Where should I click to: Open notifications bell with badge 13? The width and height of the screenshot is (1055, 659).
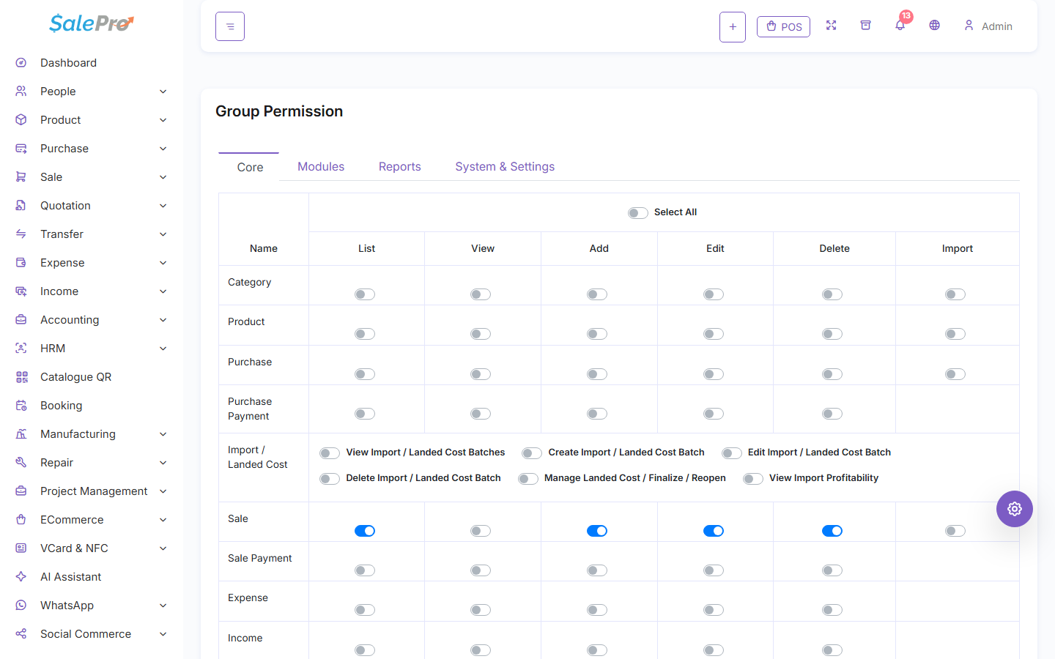click(x=900, y=26)
